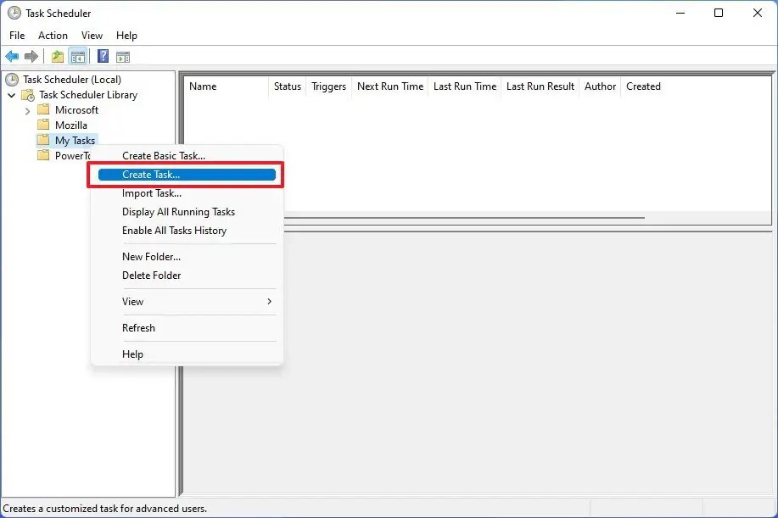This screenshot has width=778, height=518.
Task: Toggle the Action pane toolbar icon
Action: pos(123,56)
